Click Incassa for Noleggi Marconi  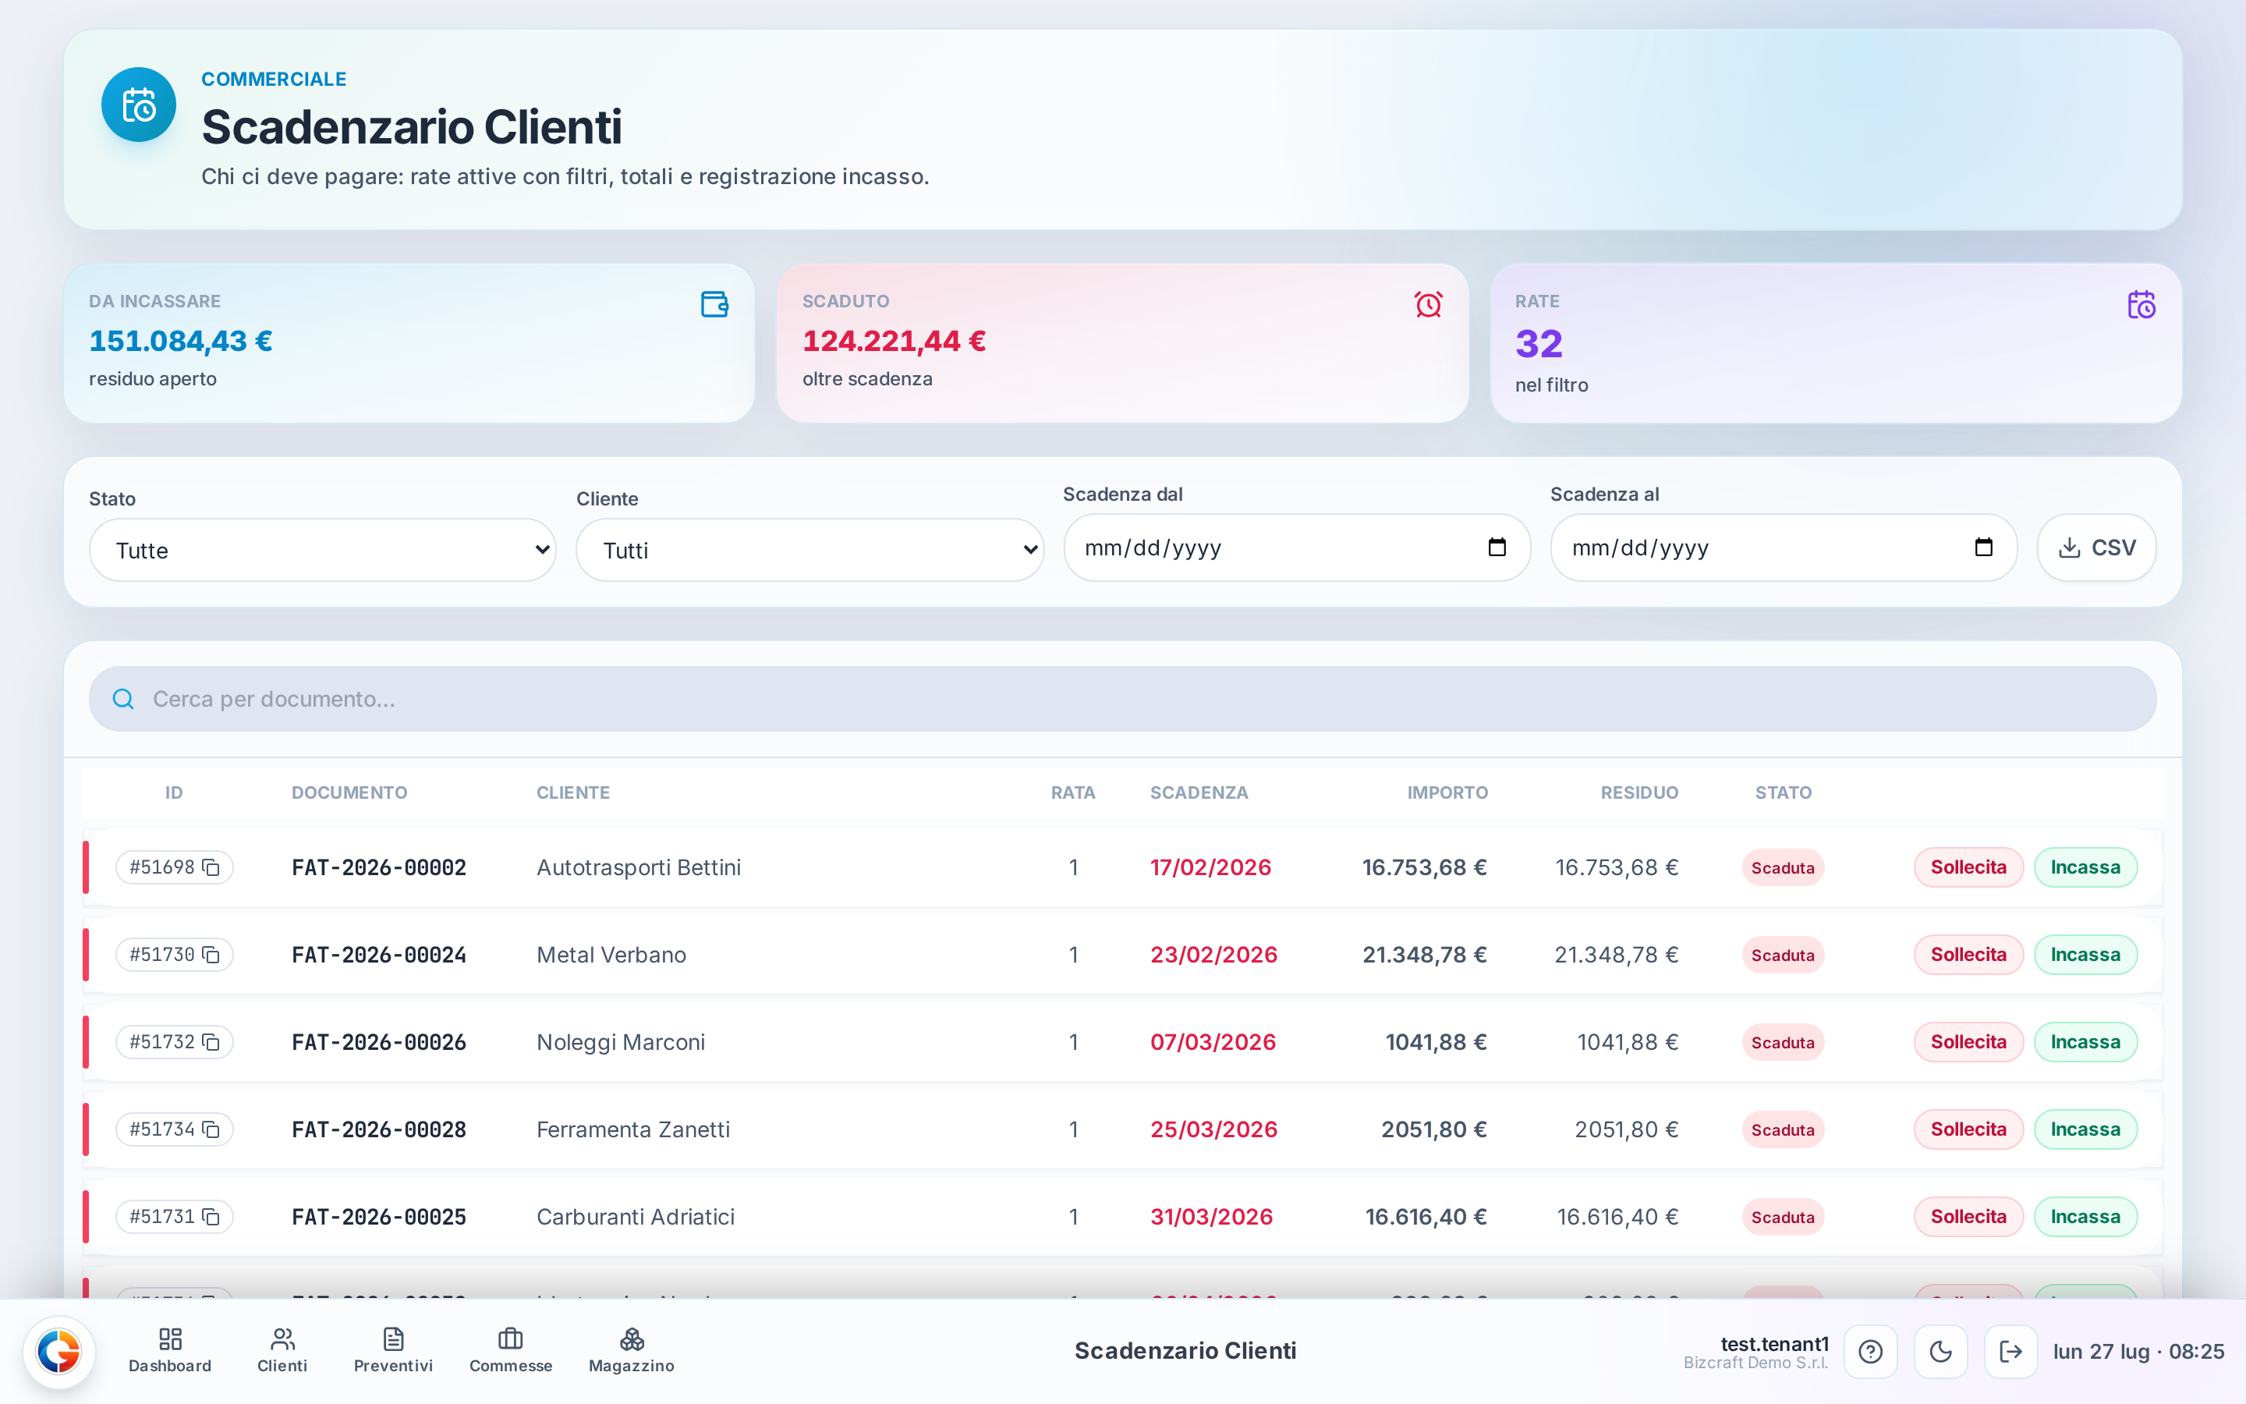[x=2085, y=1042]
